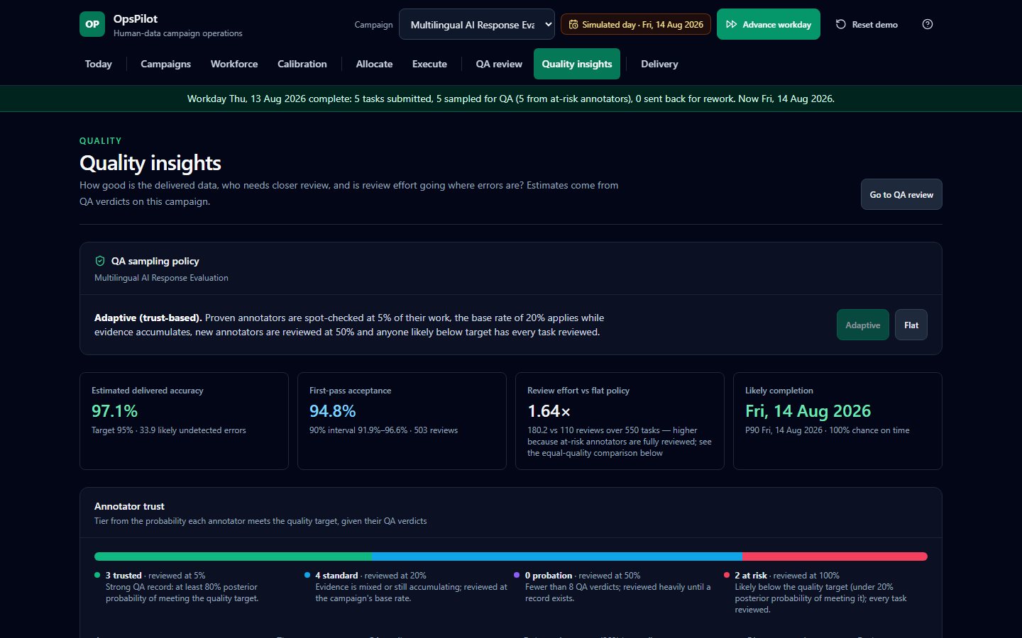This screenshot has width=1022, height=638.
Task: Click the Likely completion Fri, 14 Aug 2026 value
Action: [808, 411]
